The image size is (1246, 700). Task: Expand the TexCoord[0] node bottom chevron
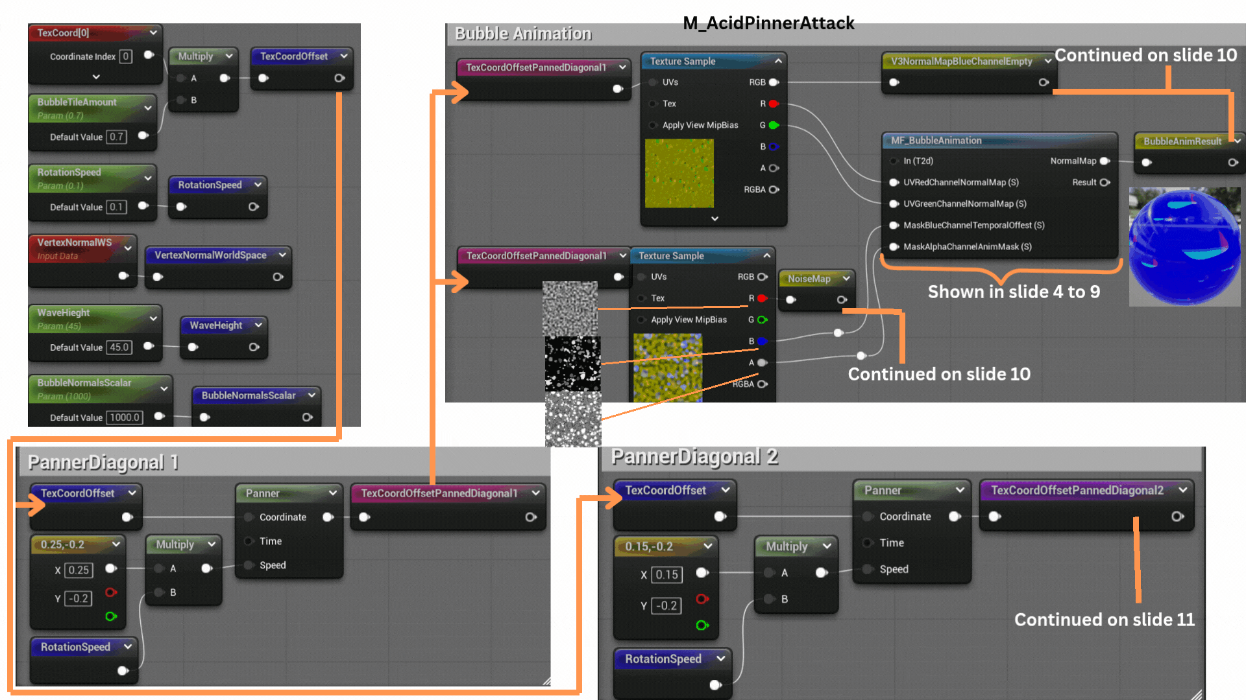[x=96, y=77]
